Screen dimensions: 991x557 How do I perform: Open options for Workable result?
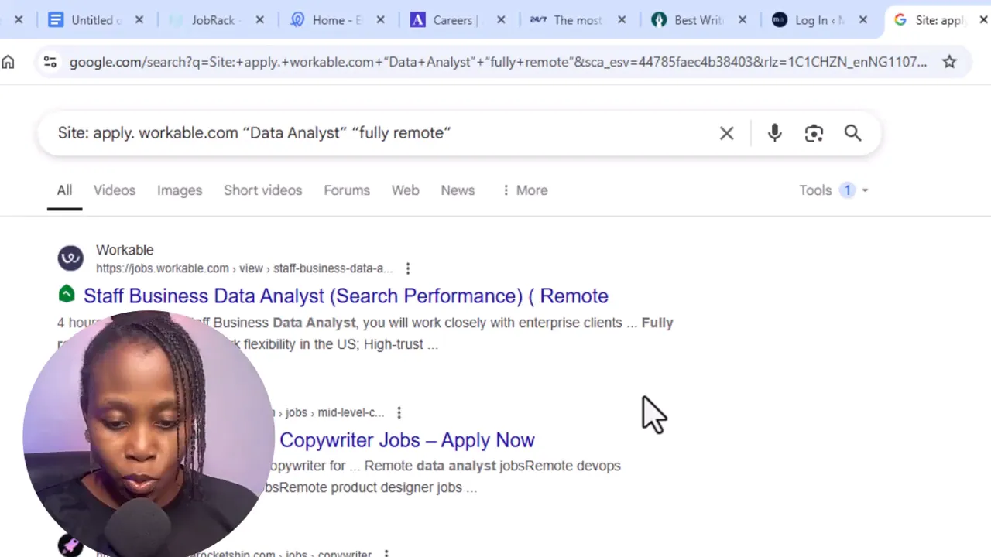click(408, 268)
